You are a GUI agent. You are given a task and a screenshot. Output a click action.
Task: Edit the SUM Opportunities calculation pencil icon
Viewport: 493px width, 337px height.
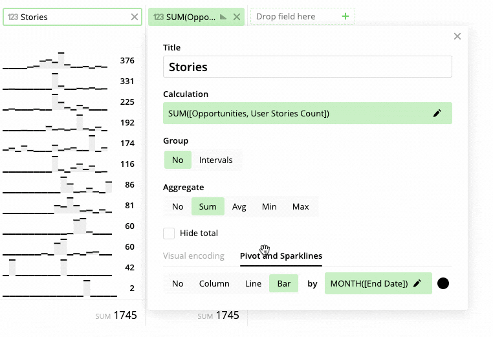(x=437, y=113)
